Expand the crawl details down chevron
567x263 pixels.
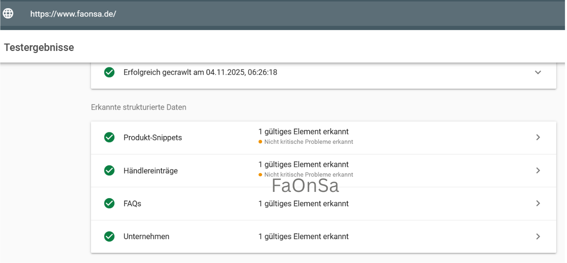(538, 72)
